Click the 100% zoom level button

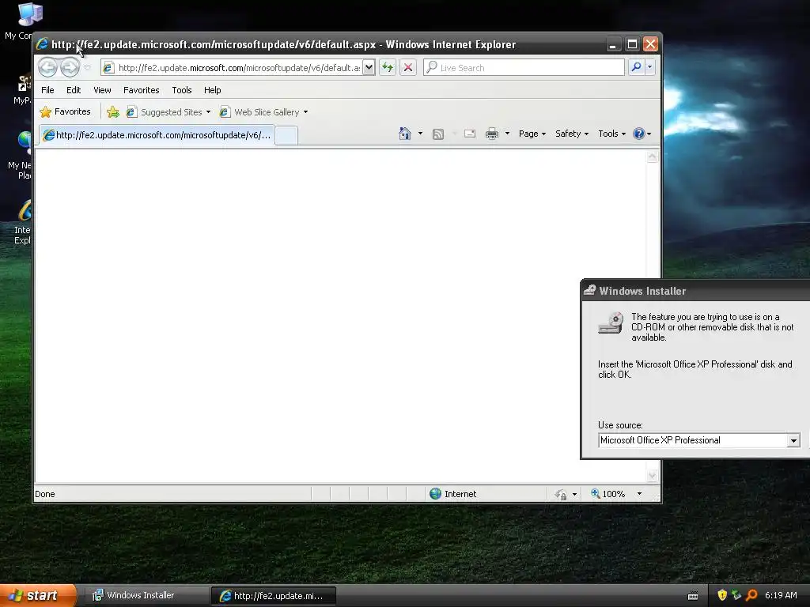608,494
